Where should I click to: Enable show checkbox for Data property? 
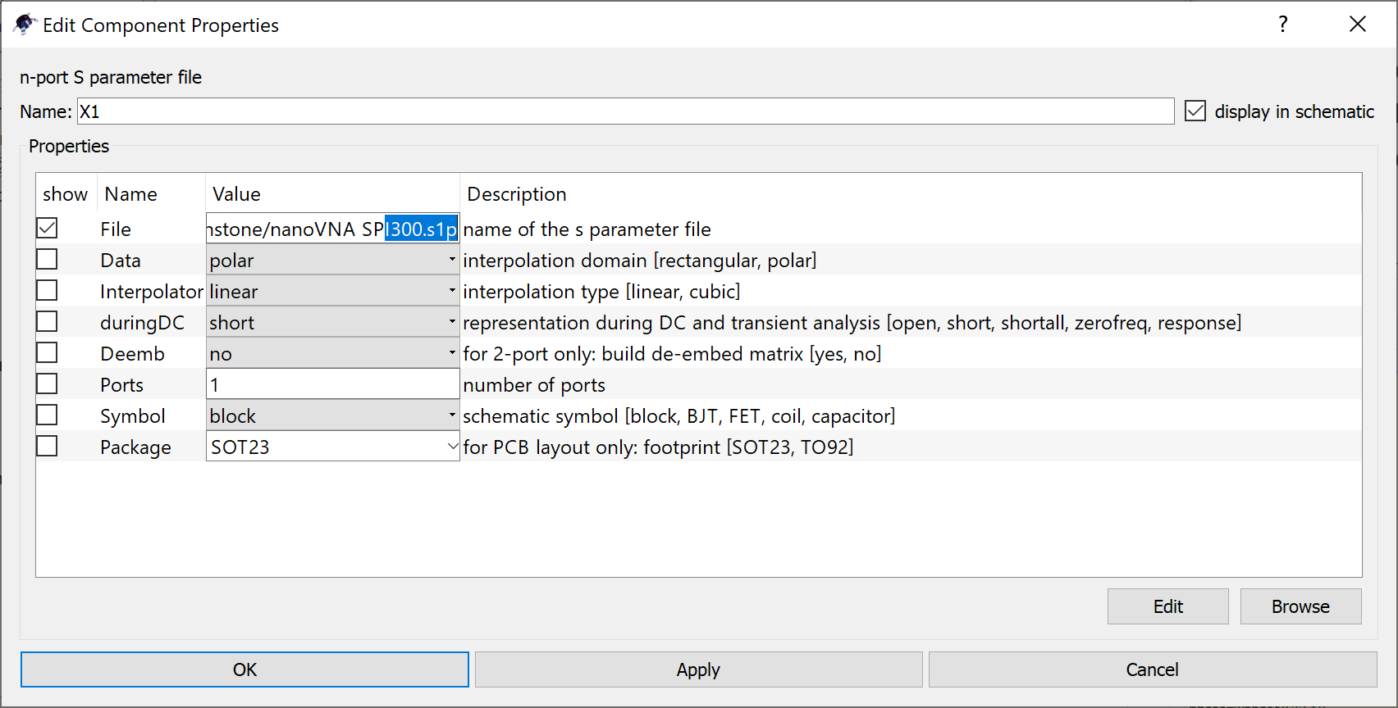click(x=48, y=260)
